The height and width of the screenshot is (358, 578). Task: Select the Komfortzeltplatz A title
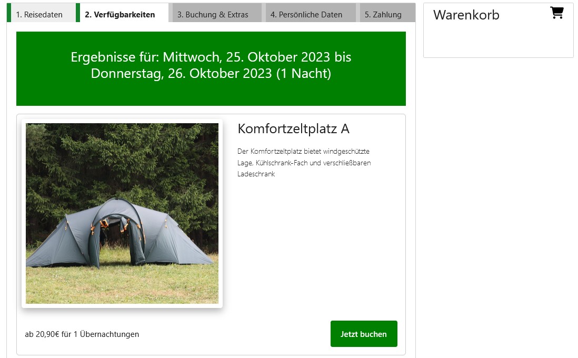pos(293,128)
